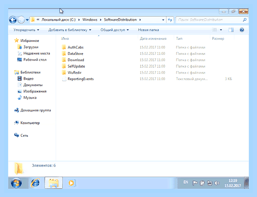The width and height of the screenshot is (257, 197).
Task: Click the DataStore folder icon
Action: pyautogui.click(x=64, y=54)
